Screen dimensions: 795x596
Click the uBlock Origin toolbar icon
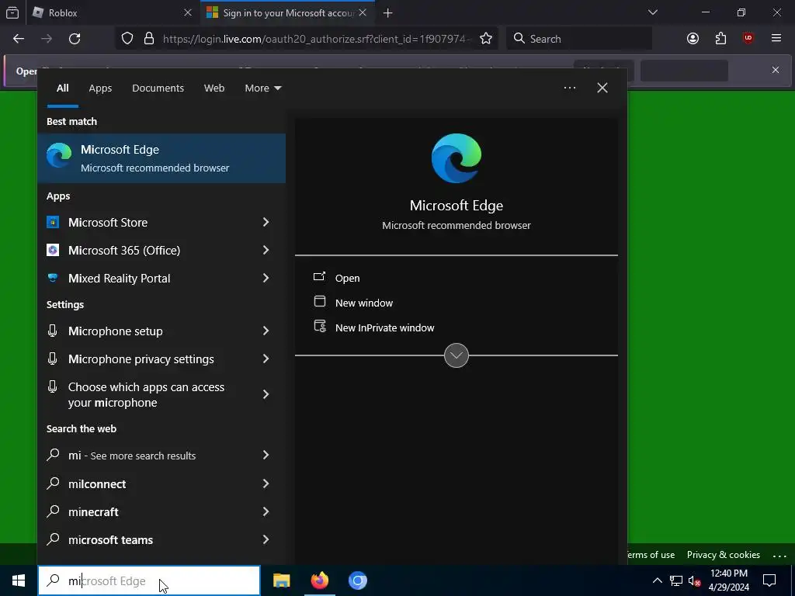click(748, 39)
